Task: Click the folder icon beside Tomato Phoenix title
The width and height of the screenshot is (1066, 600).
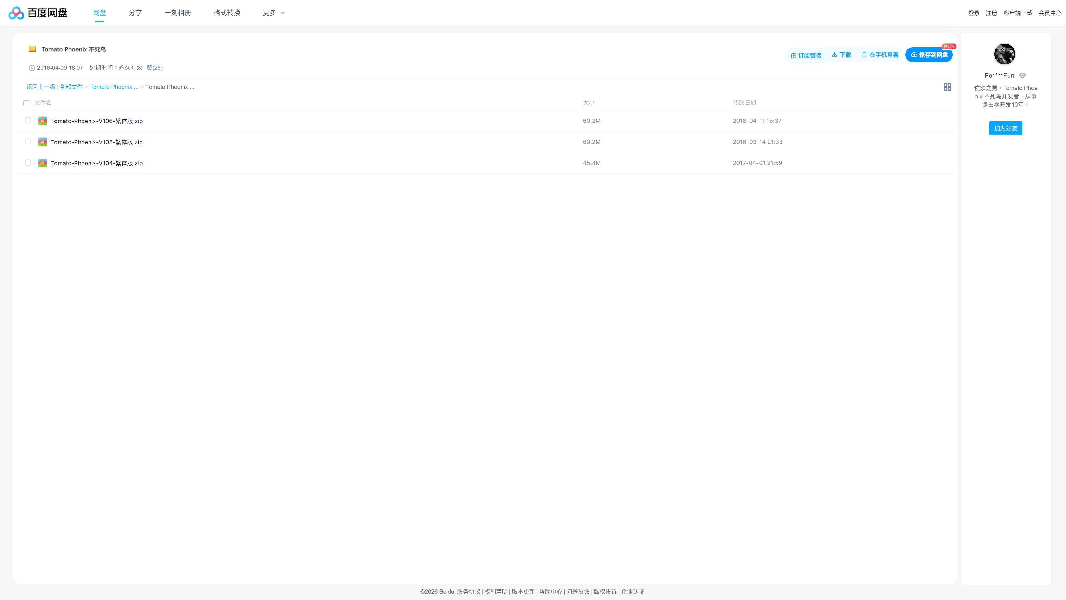Action: [x=32, y=49]
